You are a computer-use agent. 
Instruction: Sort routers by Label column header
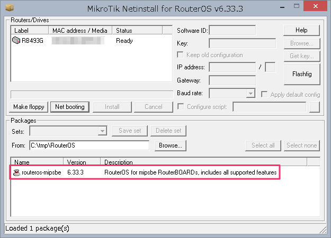pyautogui.click(x=30, y=30)
